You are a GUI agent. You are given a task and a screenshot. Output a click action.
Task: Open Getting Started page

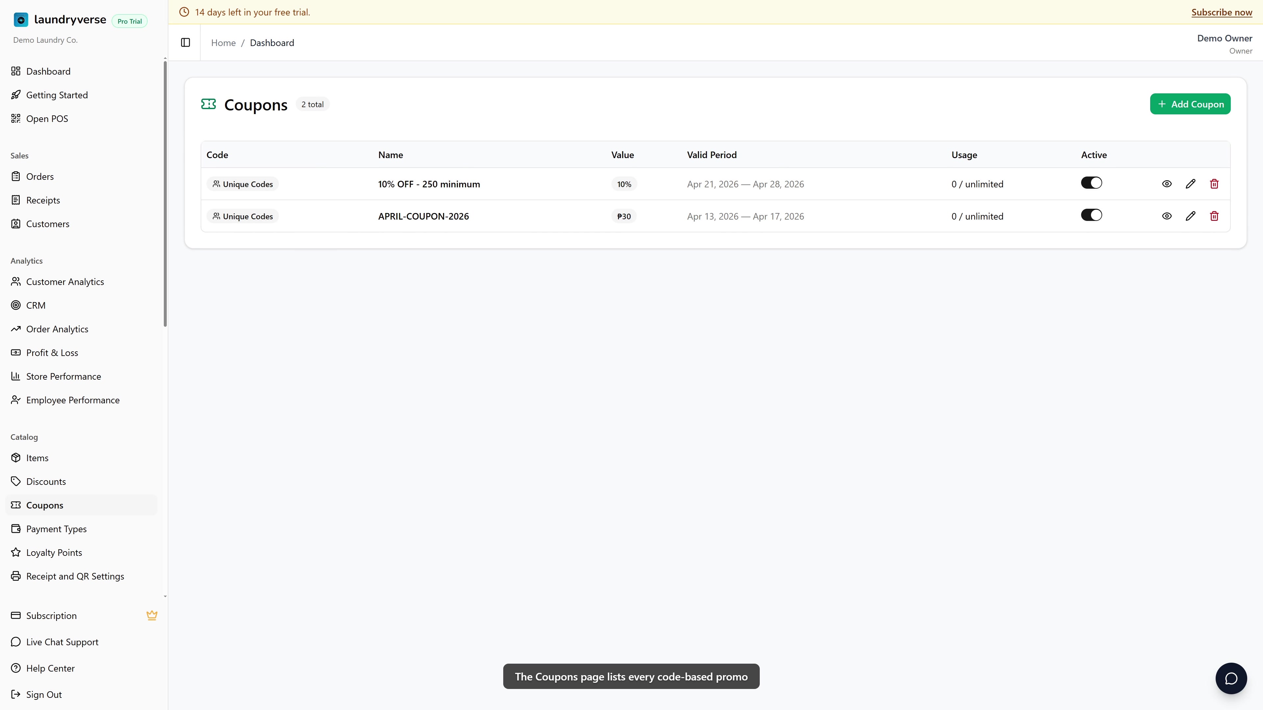(81, 95)
